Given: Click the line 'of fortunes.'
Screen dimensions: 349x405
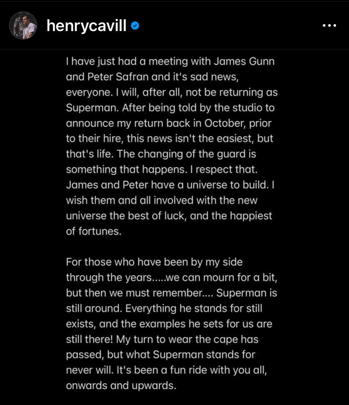Looking at the screenshot, I should click(x=94, y=231).
